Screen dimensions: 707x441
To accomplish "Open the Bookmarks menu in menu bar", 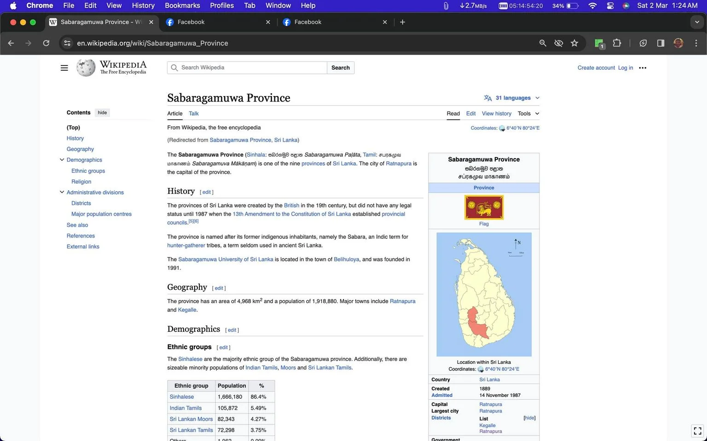I will pyautogui.click(x=182, y=6).
